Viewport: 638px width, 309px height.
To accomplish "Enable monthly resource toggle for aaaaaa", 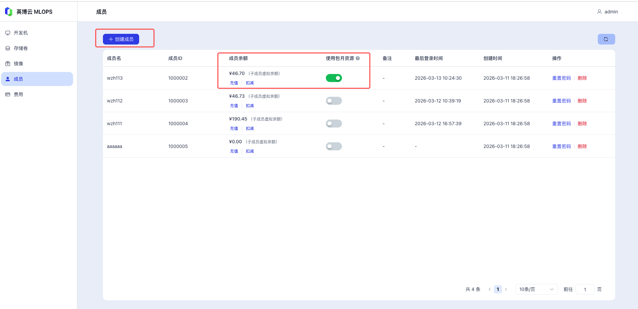I will pyautogui.click(x=334, y=146).
